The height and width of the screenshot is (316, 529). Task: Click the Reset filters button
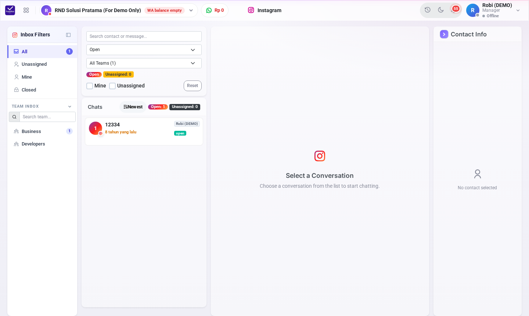(192, 86)
